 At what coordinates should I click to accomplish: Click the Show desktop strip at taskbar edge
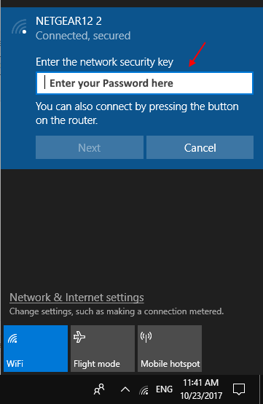point(262,389)
